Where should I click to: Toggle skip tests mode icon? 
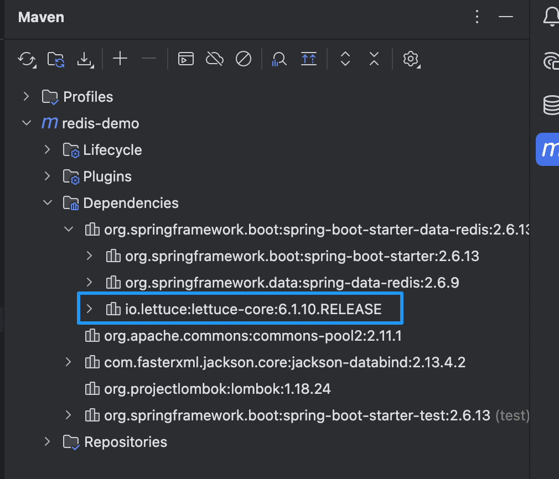click(244, 59)
